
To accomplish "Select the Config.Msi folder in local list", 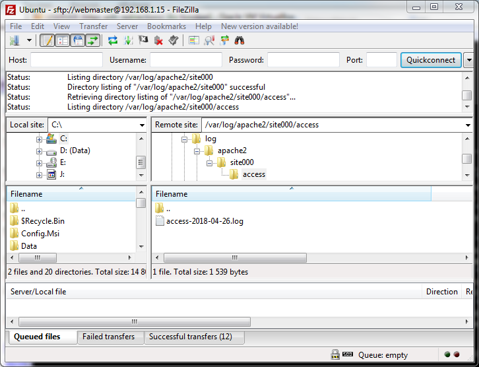I will pos(40,234).
